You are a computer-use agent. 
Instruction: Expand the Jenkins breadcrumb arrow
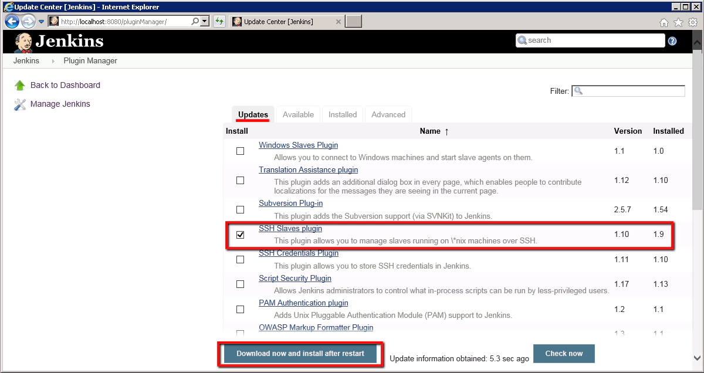(52, 61)
